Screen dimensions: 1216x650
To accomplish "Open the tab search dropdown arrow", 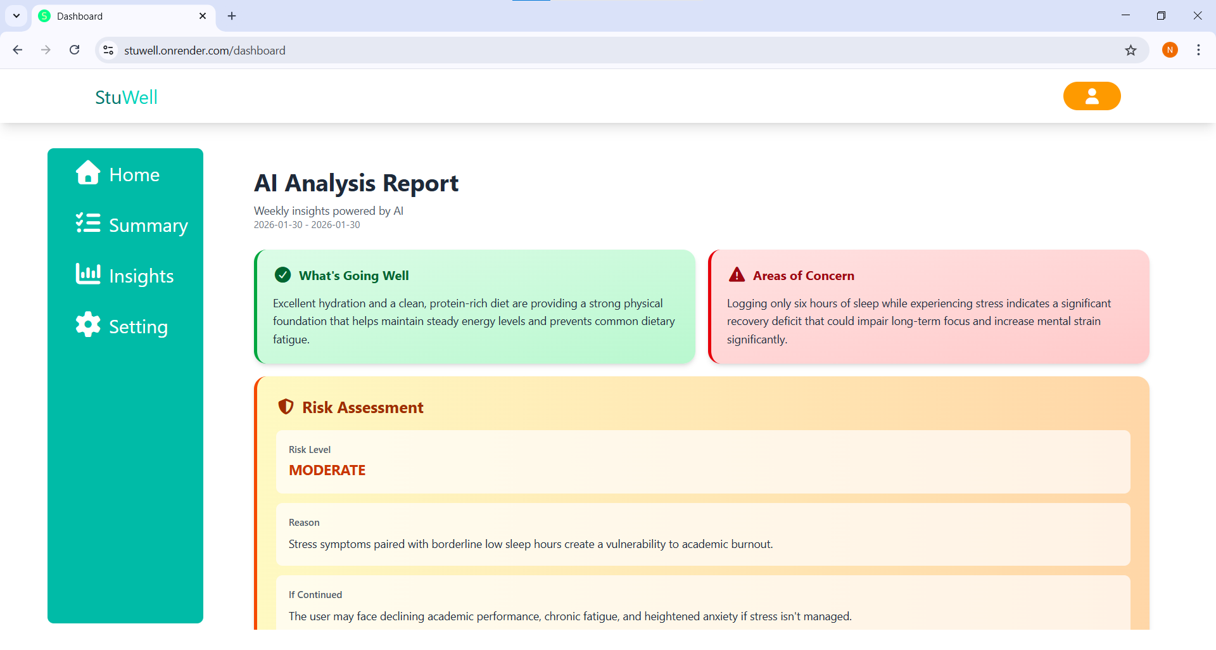I will [x=16, y=16].
